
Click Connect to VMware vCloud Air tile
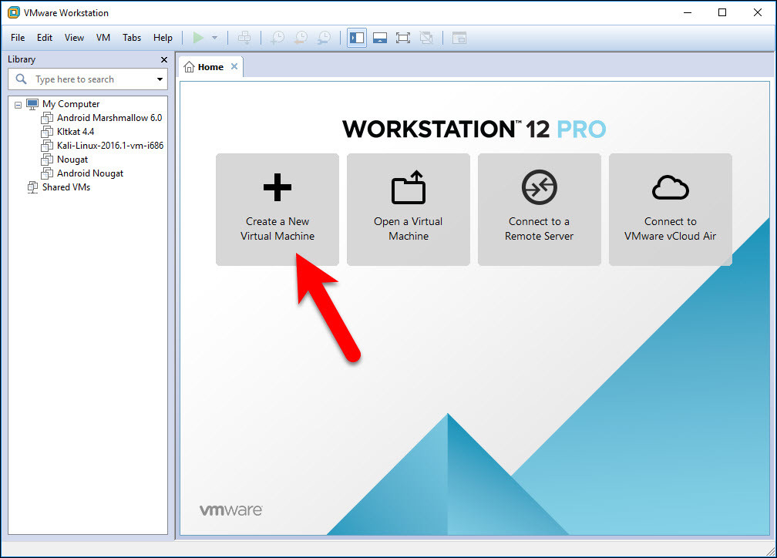pos(670,210)
